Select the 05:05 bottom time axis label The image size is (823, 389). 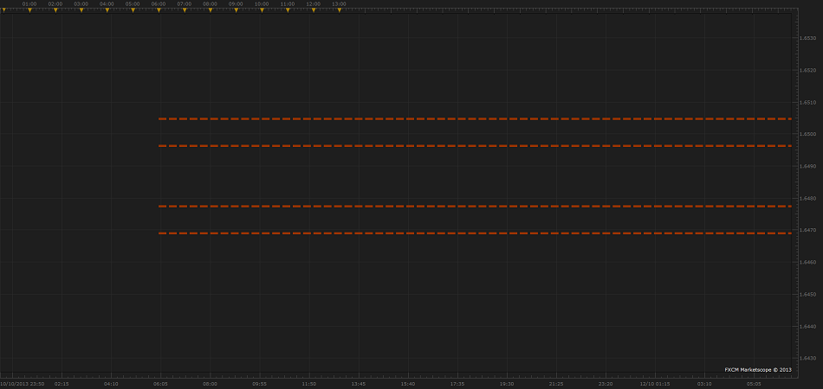(x=754, y=383)
